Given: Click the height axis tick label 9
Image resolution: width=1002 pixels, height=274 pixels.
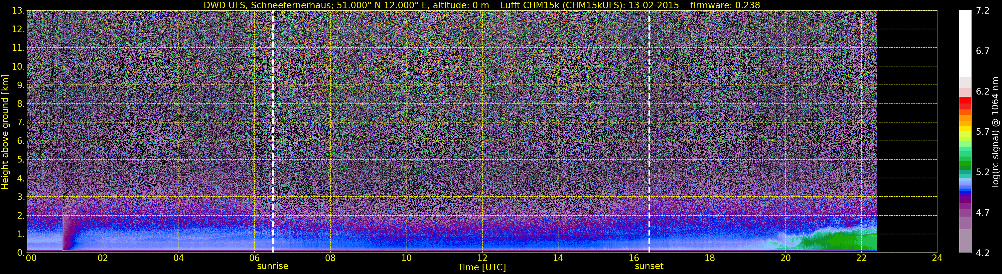Looking at the screenshot, I should (x=20, y=85).
